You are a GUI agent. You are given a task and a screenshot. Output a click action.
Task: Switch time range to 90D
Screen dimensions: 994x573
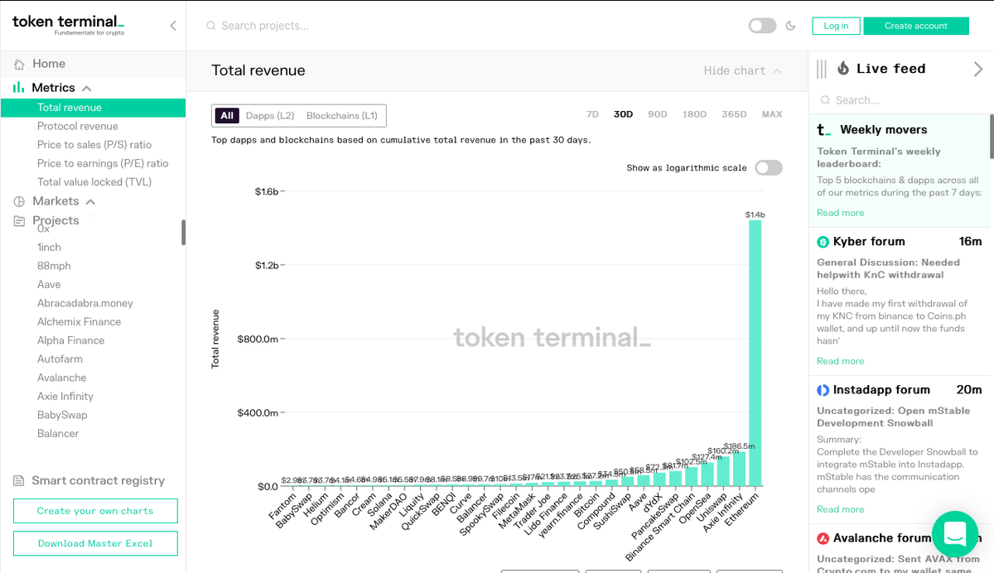658,114
